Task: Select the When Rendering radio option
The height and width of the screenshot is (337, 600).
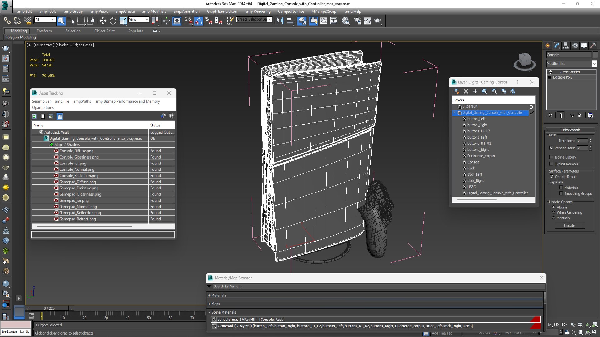Action: [553, 212]
